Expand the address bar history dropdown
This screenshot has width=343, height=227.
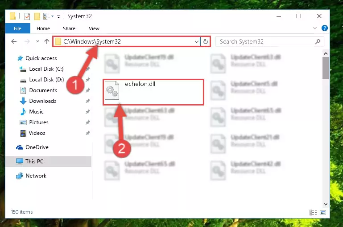[x=196, y=41]
